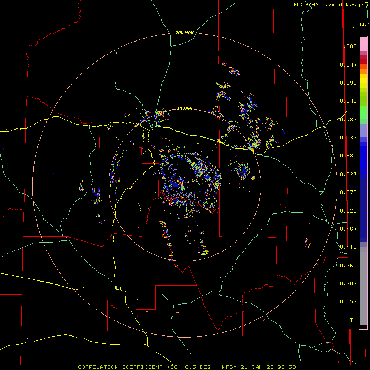Screen dimensions: 370x370
Task: Click the Correlation Coefficient KFSX caption text
Action: tap(187, 367)
